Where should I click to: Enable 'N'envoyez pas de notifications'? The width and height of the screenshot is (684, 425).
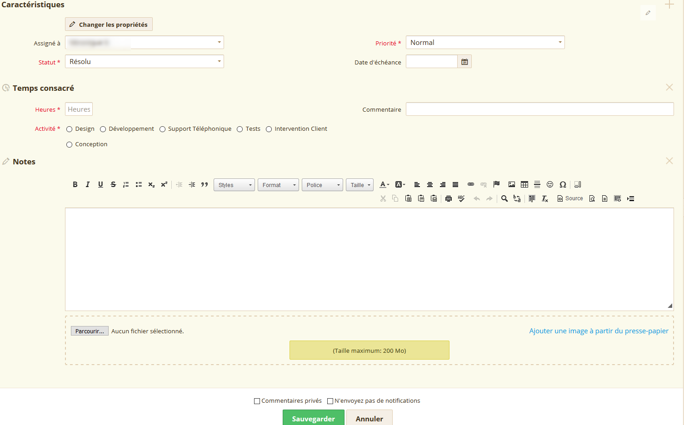pos(330,400)
